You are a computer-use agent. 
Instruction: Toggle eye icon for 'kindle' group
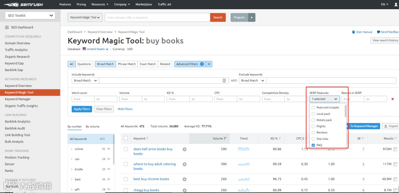(109, 169)
